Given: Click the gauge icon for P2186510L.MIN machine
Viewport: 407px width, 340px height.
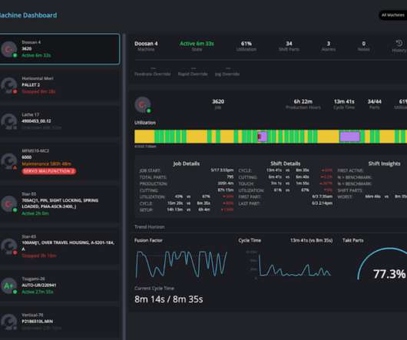Looking at the screenshot, I should point(9,322).
